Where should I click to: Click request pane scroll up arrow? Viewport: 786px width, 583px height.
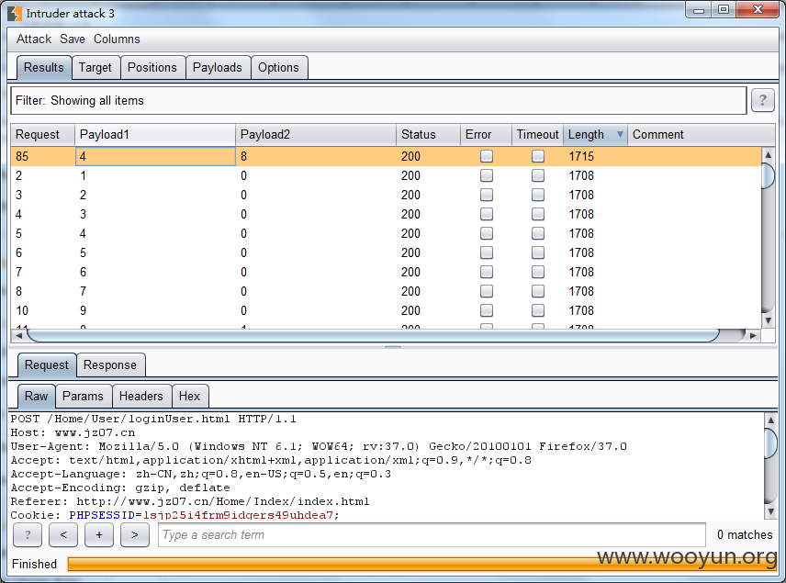click(770, 420)
